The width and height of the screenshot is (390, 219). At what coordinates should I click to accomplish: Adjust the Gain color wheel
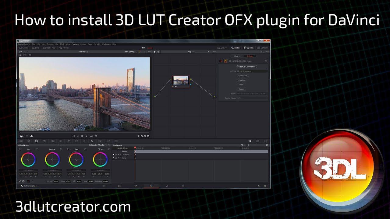point(76,159)
